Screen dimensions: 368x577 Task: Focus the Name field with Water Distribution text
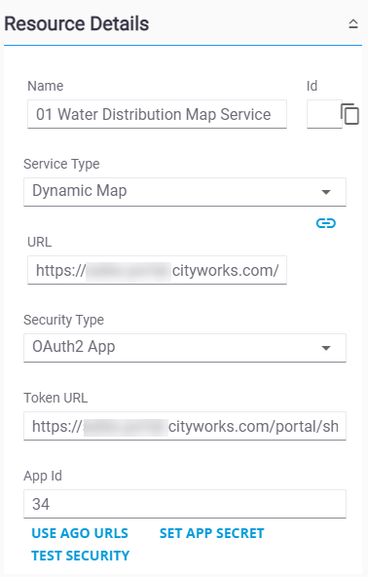[x=157, y=114]
